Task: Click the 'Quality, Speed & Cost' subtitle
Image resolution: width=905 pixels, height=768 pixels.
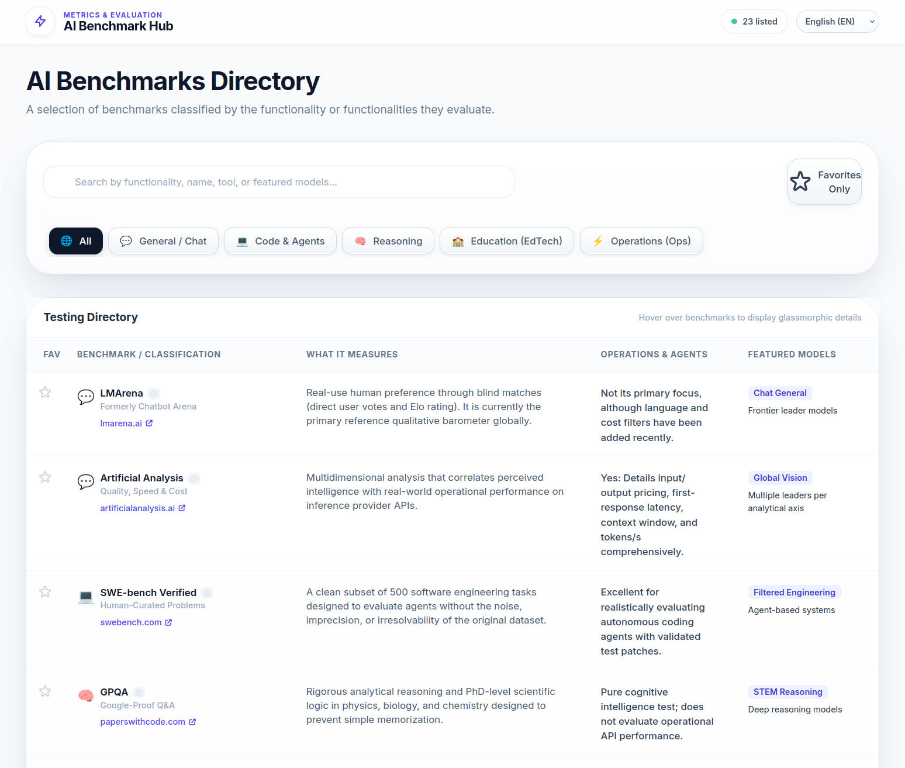Action: click(x=144, y=491)
